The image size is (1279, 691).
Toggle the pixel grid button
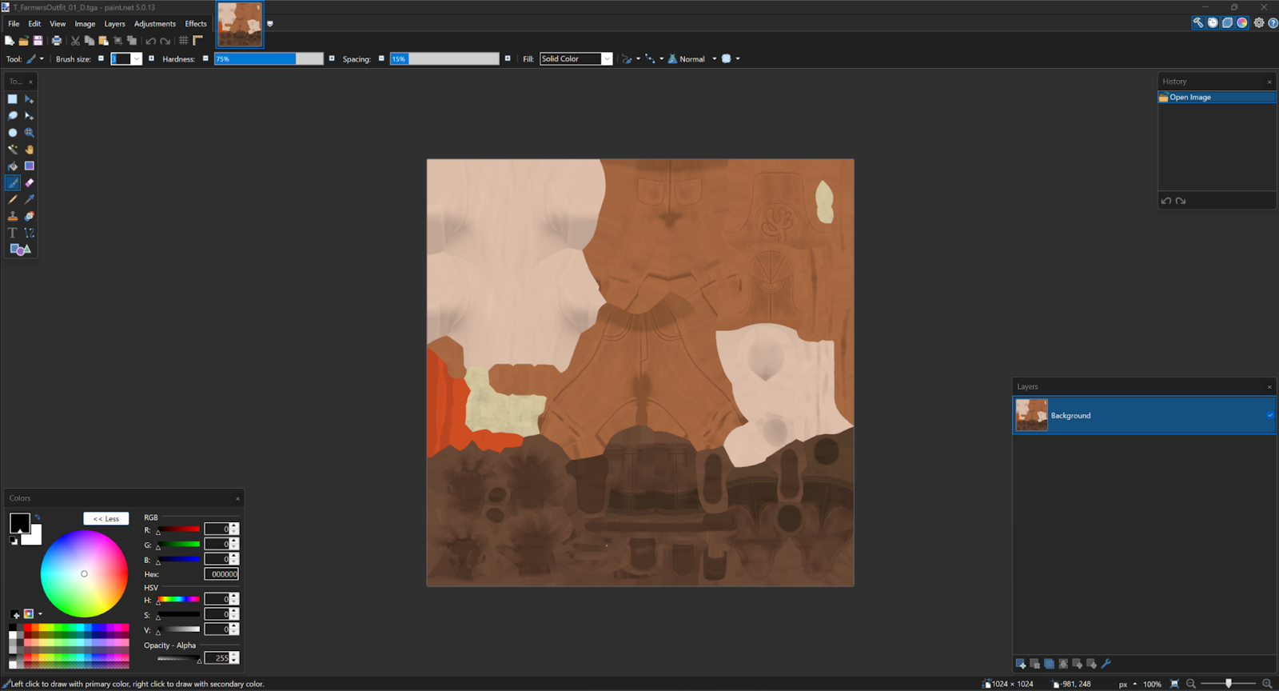point(184,41)
